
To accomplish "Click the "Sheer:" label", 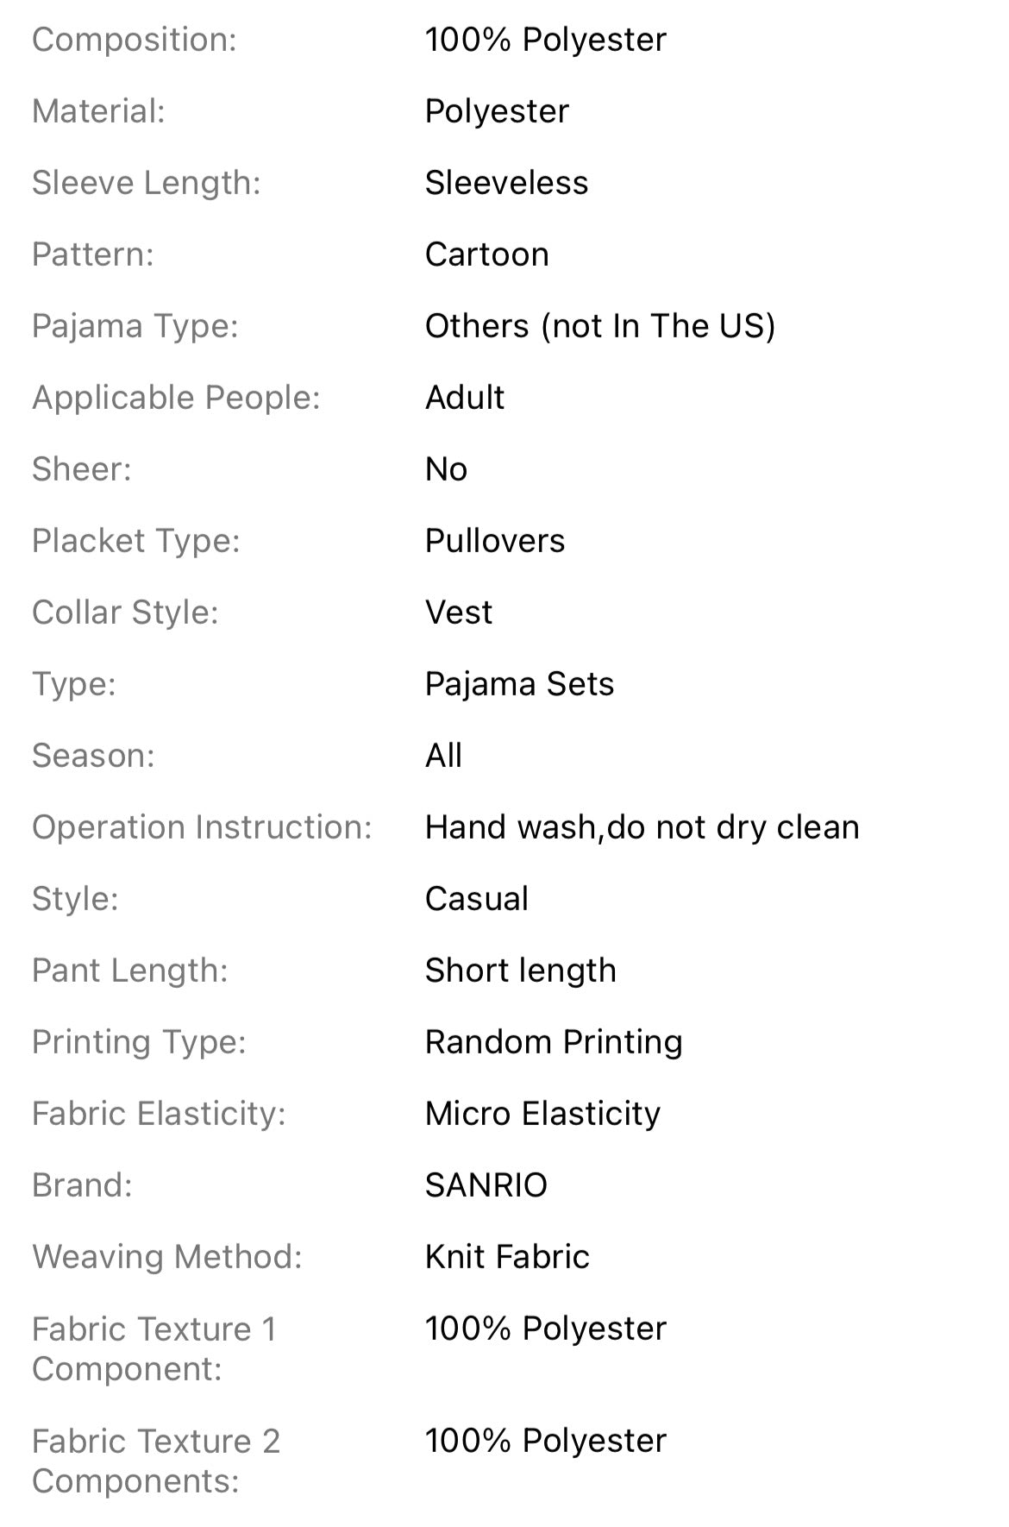I will [x=81, y=469].
